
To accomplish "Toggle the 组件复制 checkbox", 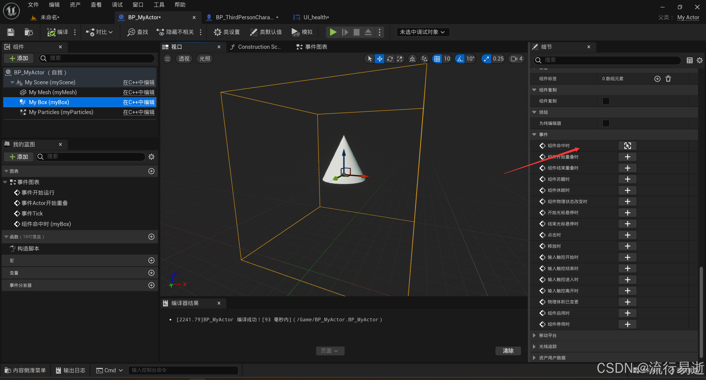I will tap(606, 101).
